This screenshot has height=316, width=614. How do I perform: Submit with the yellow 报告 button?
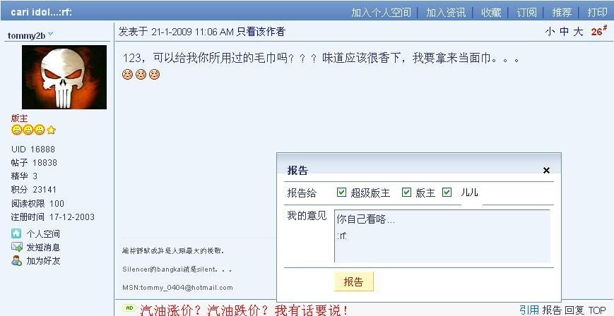pyautogui.click(x=353, y=281)
